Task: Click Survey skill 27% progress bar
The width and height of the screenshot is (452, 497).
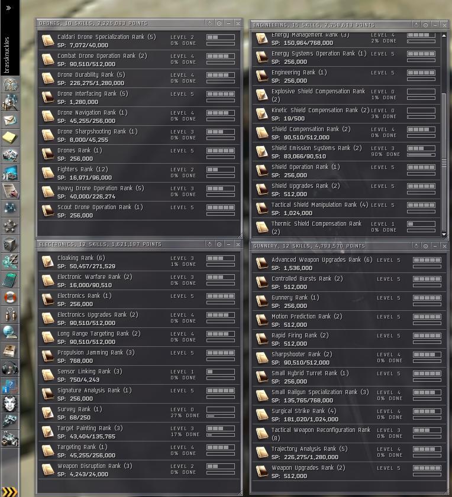Action: point(221,416)
